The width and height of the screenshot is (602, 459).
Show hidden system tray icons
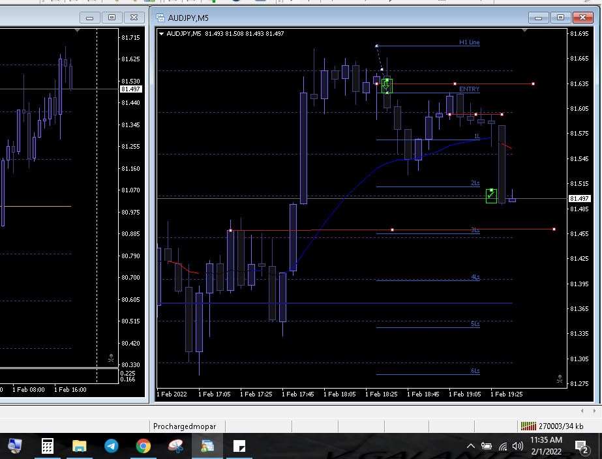tap(470, 446)
